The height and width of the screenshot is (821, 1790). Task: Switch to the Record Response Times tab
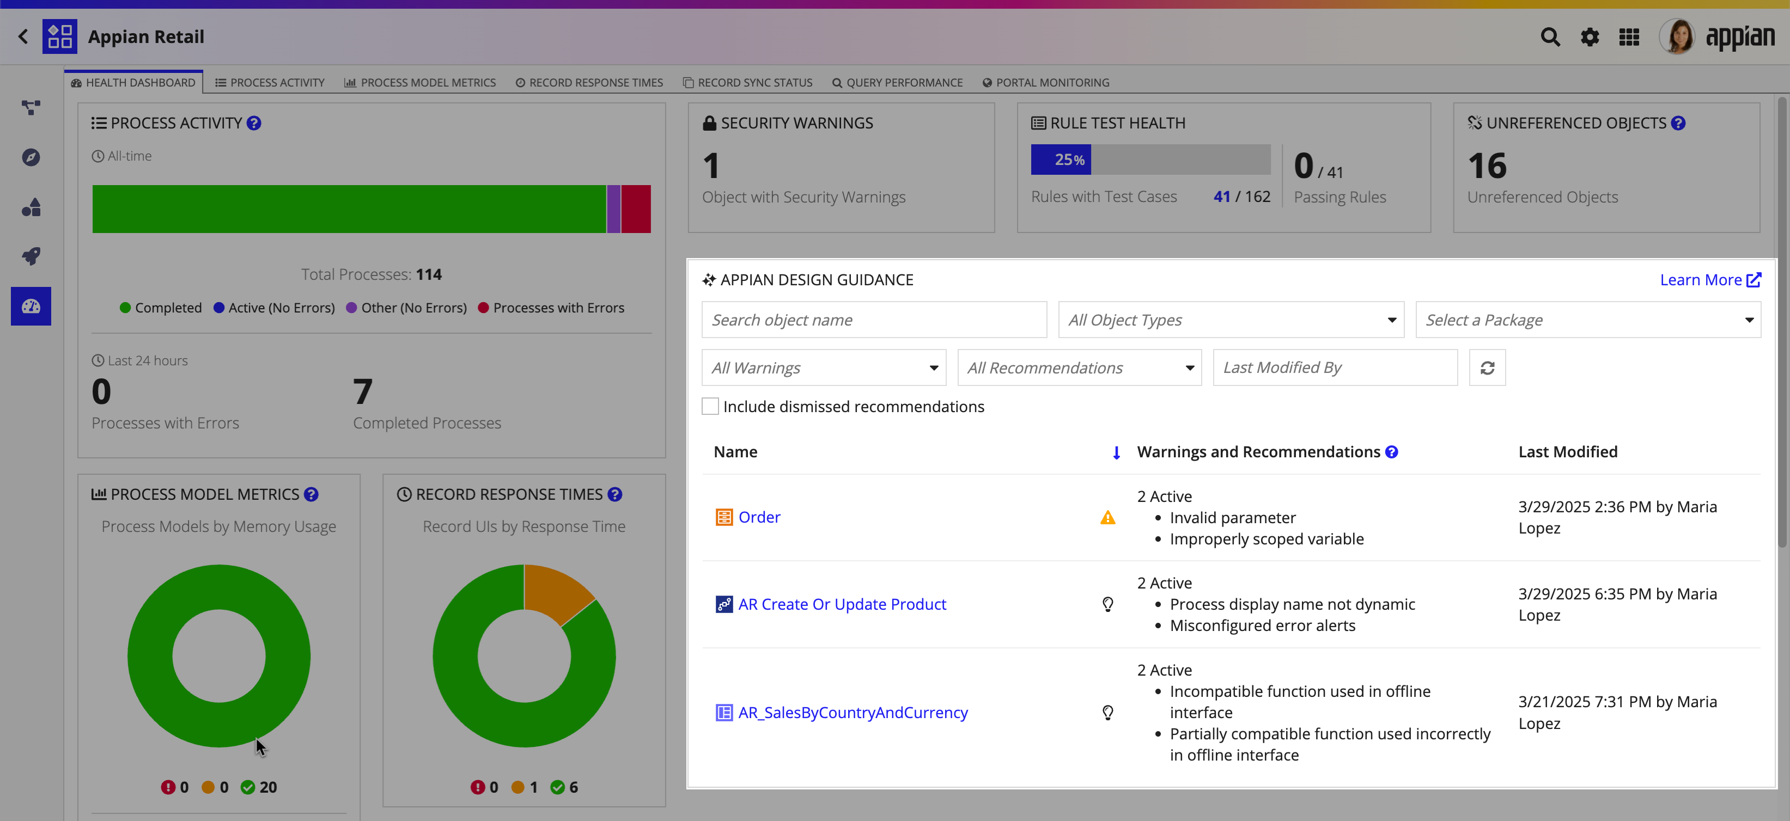coord(589,82)
